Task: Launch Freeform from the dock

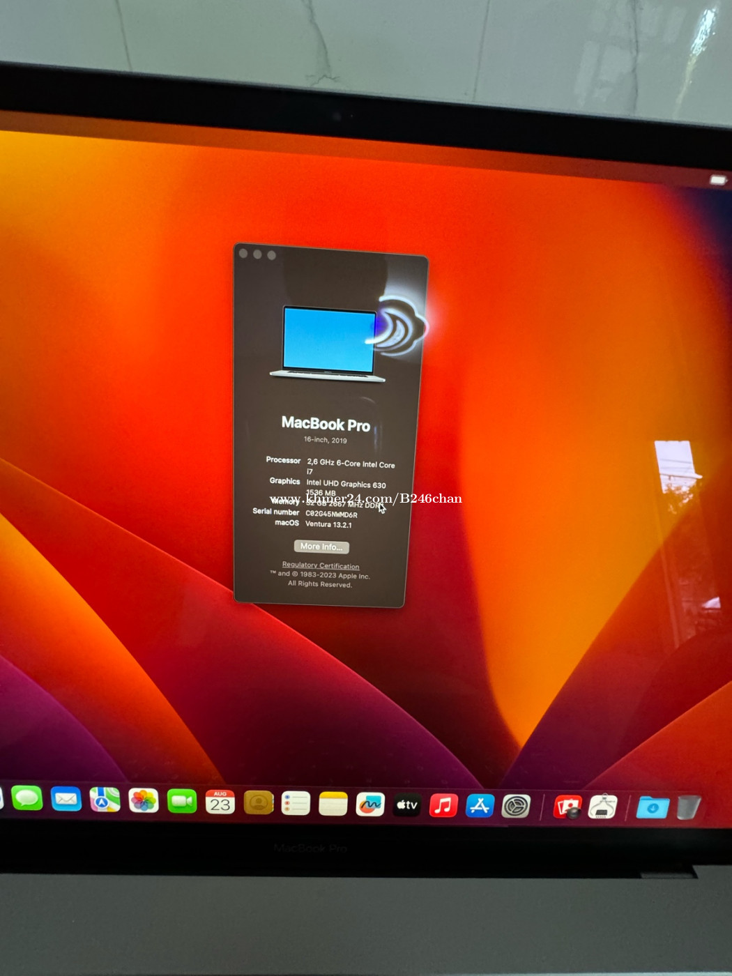Action: [370, 805]
